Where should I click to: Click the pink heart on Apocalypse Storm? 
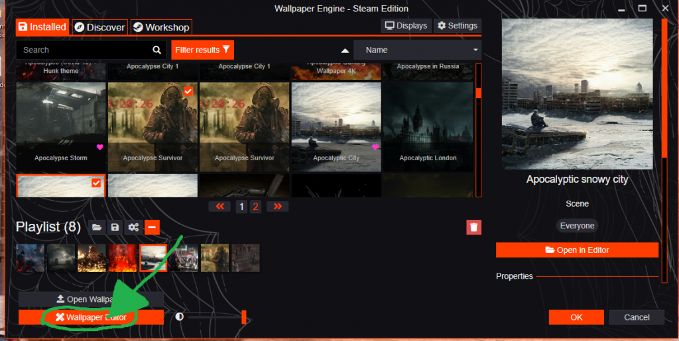click(x=100, y=147)
